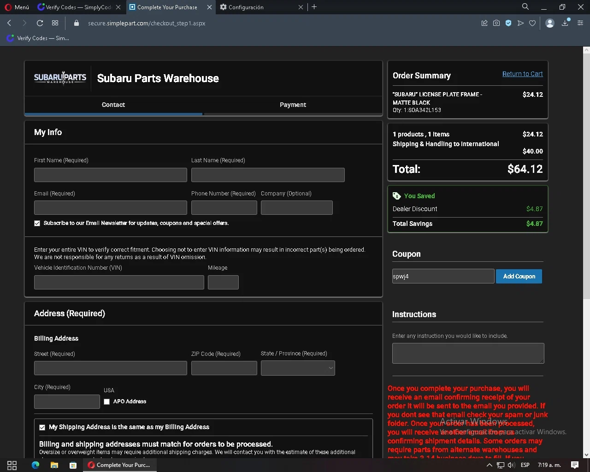Toggle Shipping Address same as Billing checkbox
The width and height of the screenshot is (590, 472).
coord(42,427)
